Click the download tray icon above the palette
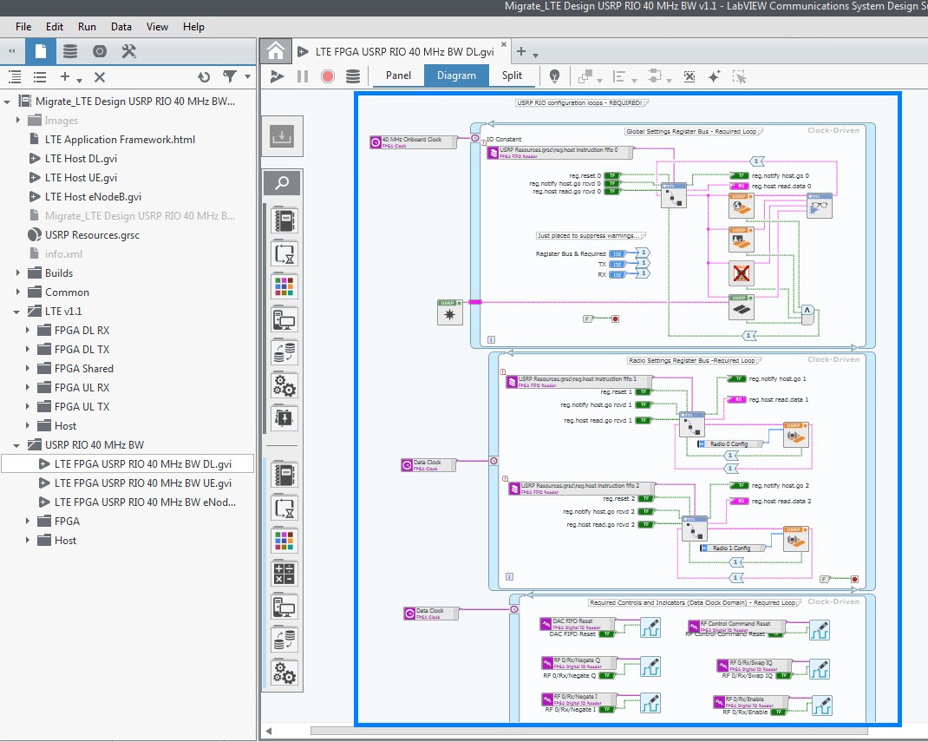This screenshot has height=742, width=928. tap(283, 137)
